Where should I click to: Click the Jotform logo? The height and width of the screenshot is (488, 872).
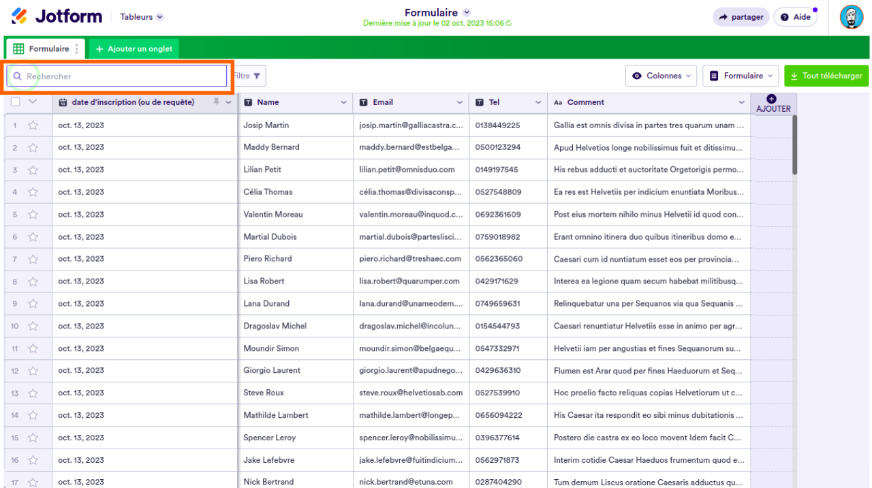[x=57, y=16]
